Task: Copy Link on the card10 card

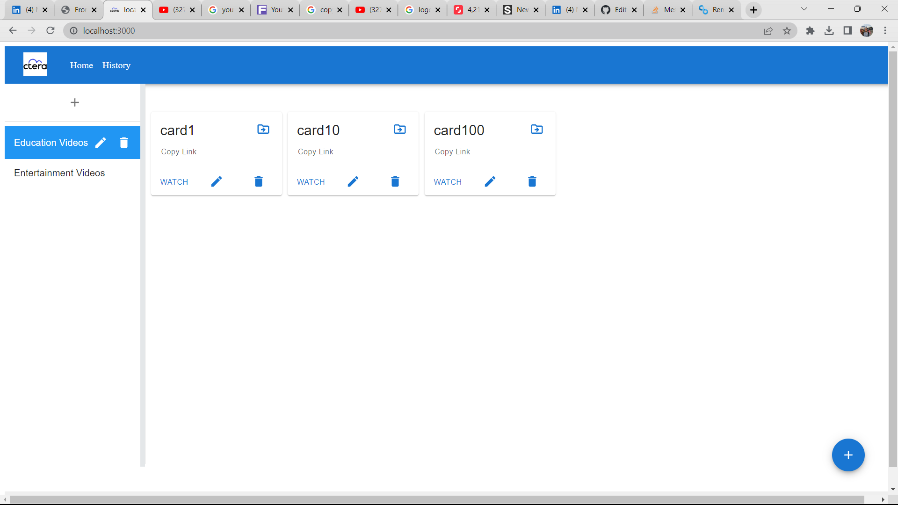Action: [315, 151]
